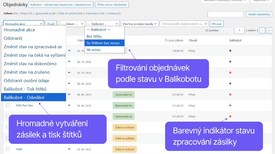Jump to last page using double-arrow icon
The height and width of the screenshot is (154, 275).
click(x=269, y=30)
